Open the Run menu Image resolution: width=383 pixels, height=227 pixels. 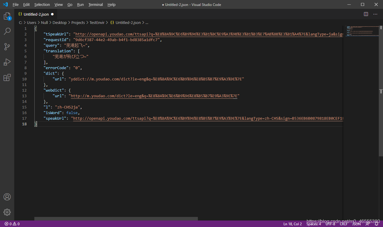point(80,4)
